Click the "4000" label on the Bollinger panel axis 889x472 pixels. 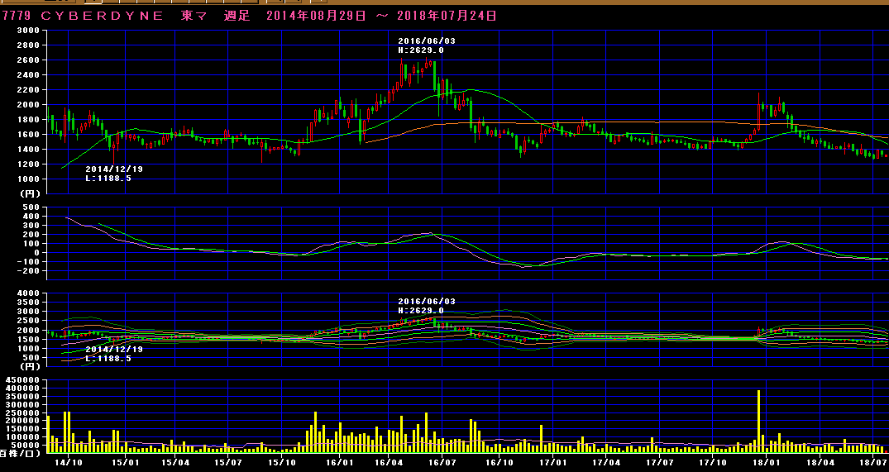(28, 293)
